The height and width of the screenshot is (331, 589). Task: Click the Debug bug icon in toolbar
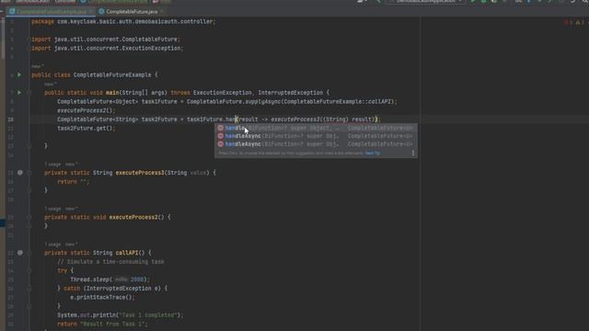pyautogui.click(x=484, y=2)
